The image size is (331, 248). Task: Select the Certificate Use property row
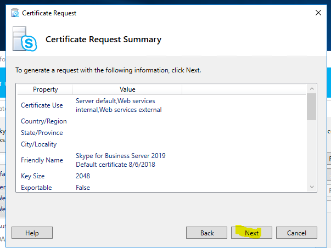pyautogui.click(x=161, y=105)
